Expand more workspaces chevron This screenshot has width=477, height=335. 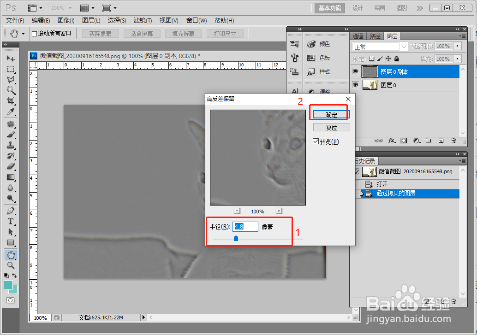point(420,8)
